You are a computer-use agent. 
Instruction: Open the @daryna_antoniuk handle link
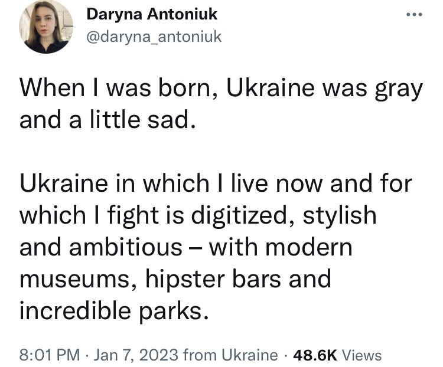pyautogui.click(x=154, y=37)
